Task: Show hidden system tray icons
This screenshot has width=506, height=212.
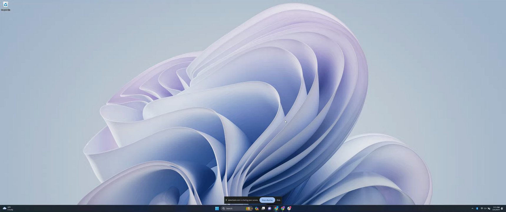Action: [472, 208]
